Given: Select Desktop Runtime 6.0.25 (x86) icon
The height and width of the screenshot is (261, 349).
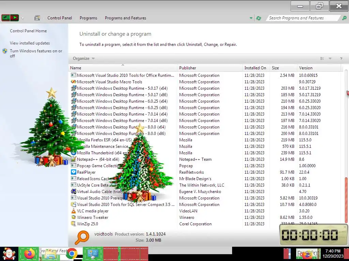Looking at the screenshot, I should pos(74,107).
